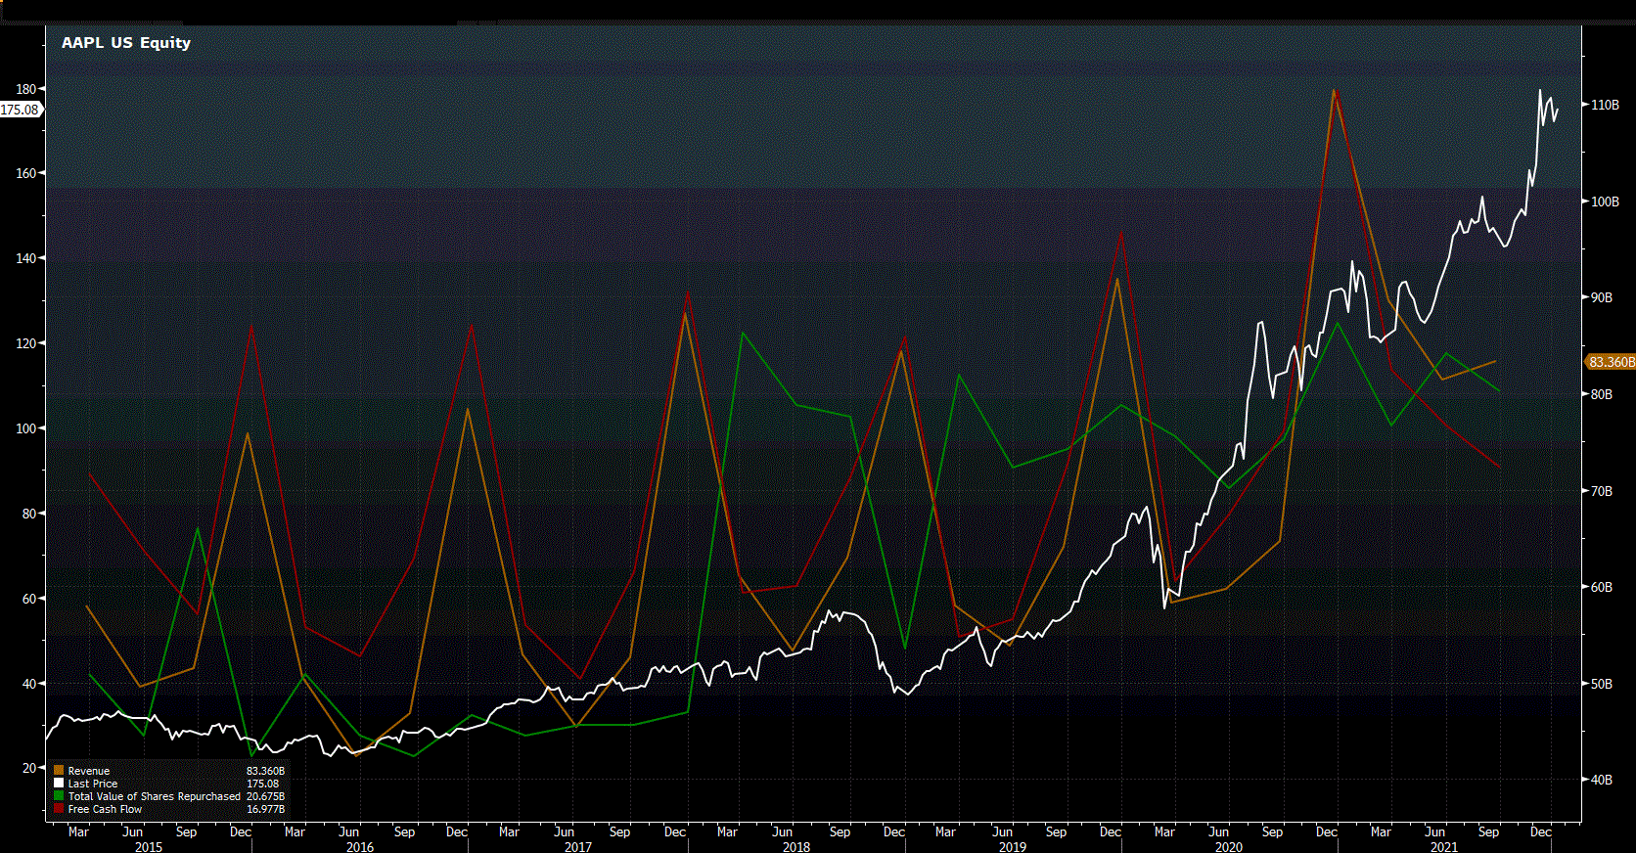Image resolution: width=1636 pixels, height=853 pixels.
Task: Select the Revenue legend label
Action: (89, 771)
